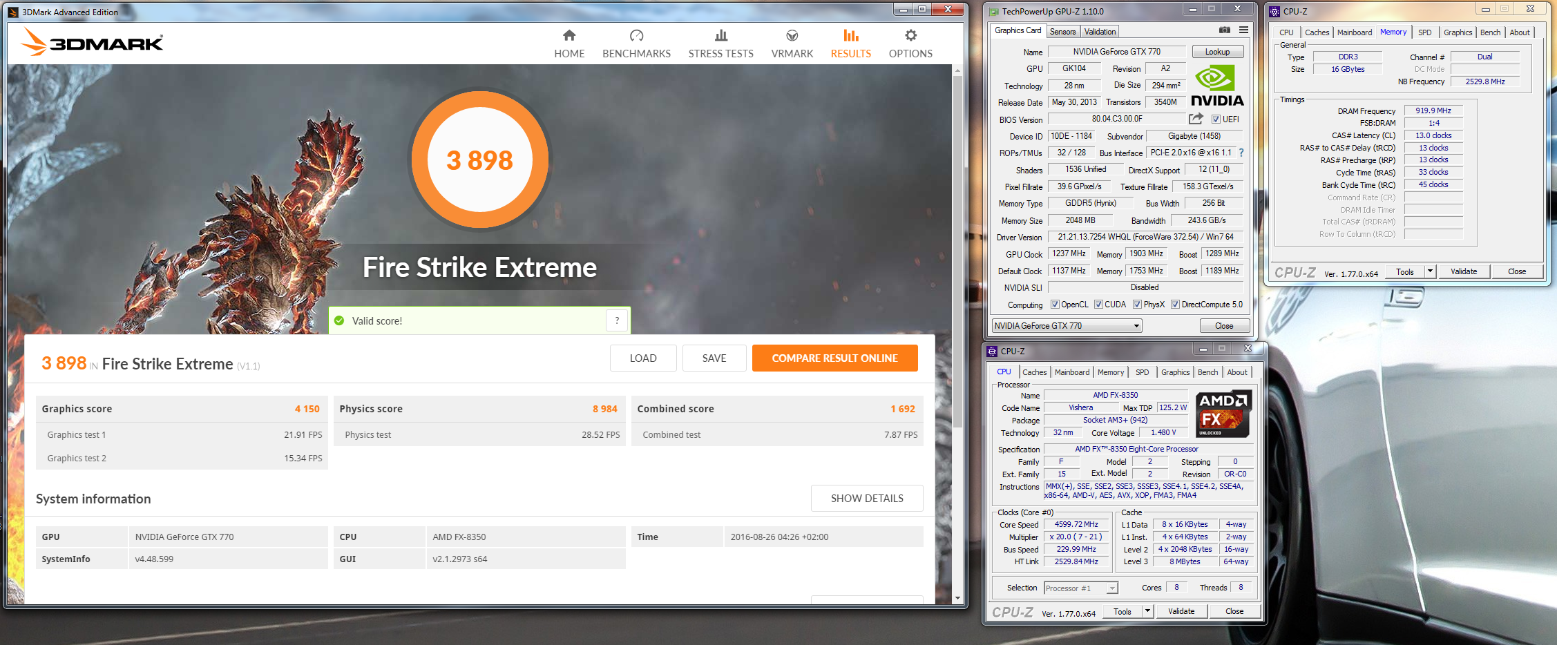Open the HOME section in 3DMark
1557x645 pixels.
coord(569,44)
